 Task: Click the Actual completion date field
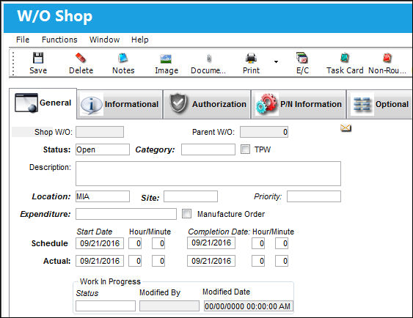pos(211,261)
